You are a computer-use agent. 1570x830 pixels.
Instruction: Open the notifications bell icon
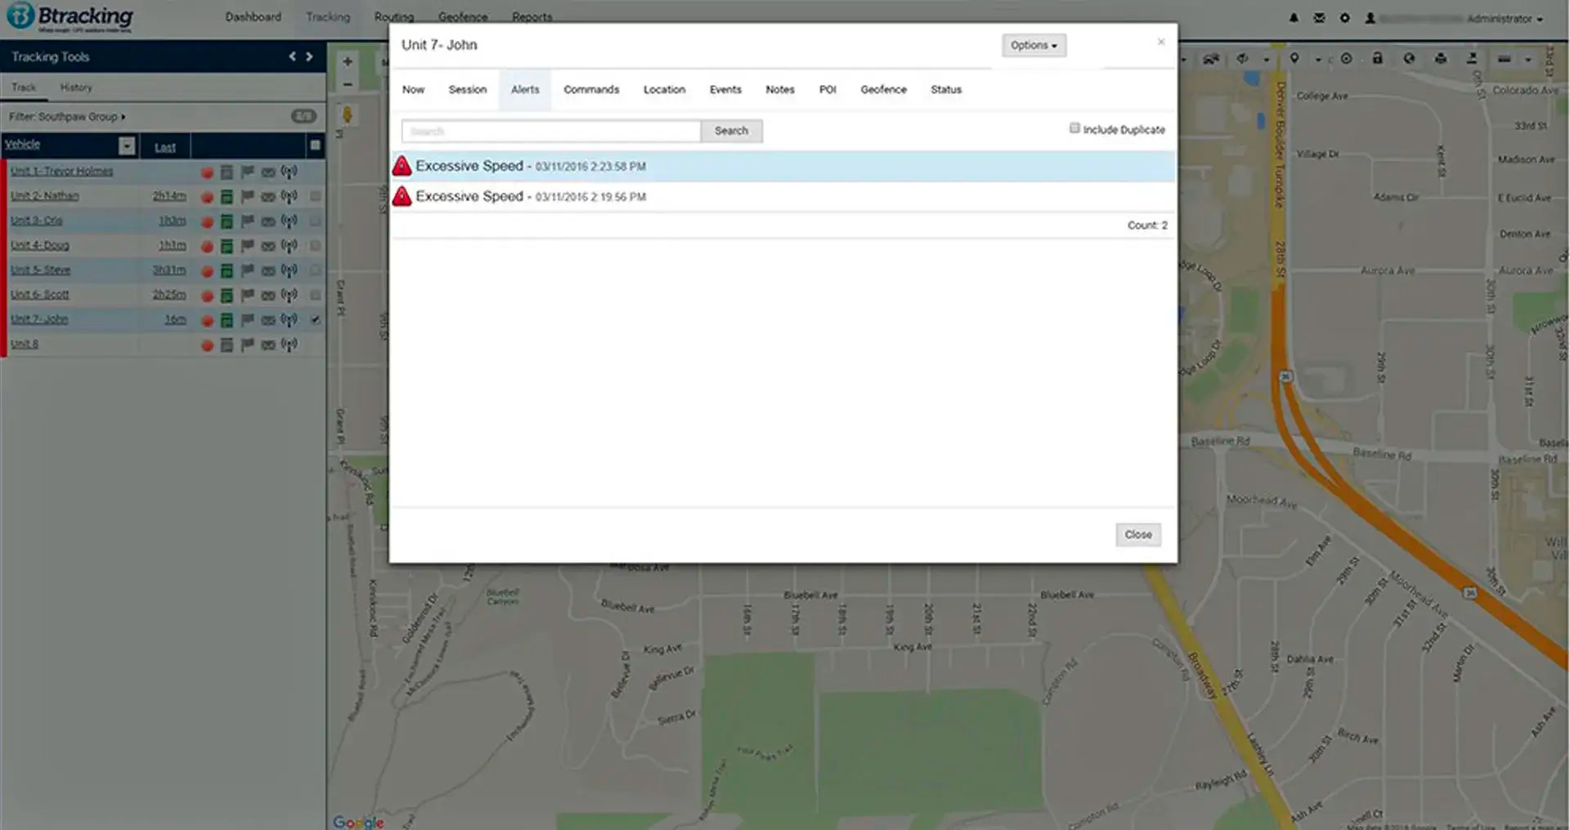tap(1294, 18)
